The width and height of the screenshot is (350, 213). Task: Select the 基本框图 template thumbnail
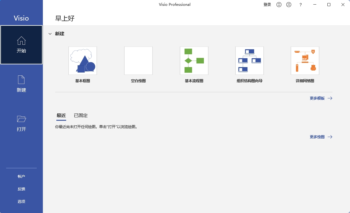pos(83,61)
